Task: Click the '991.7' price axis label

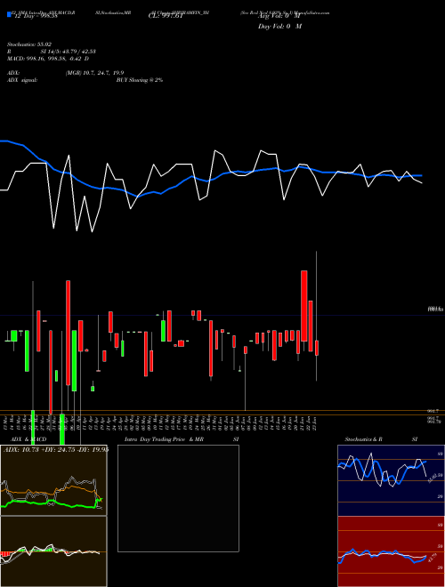Action: point(433,411)
